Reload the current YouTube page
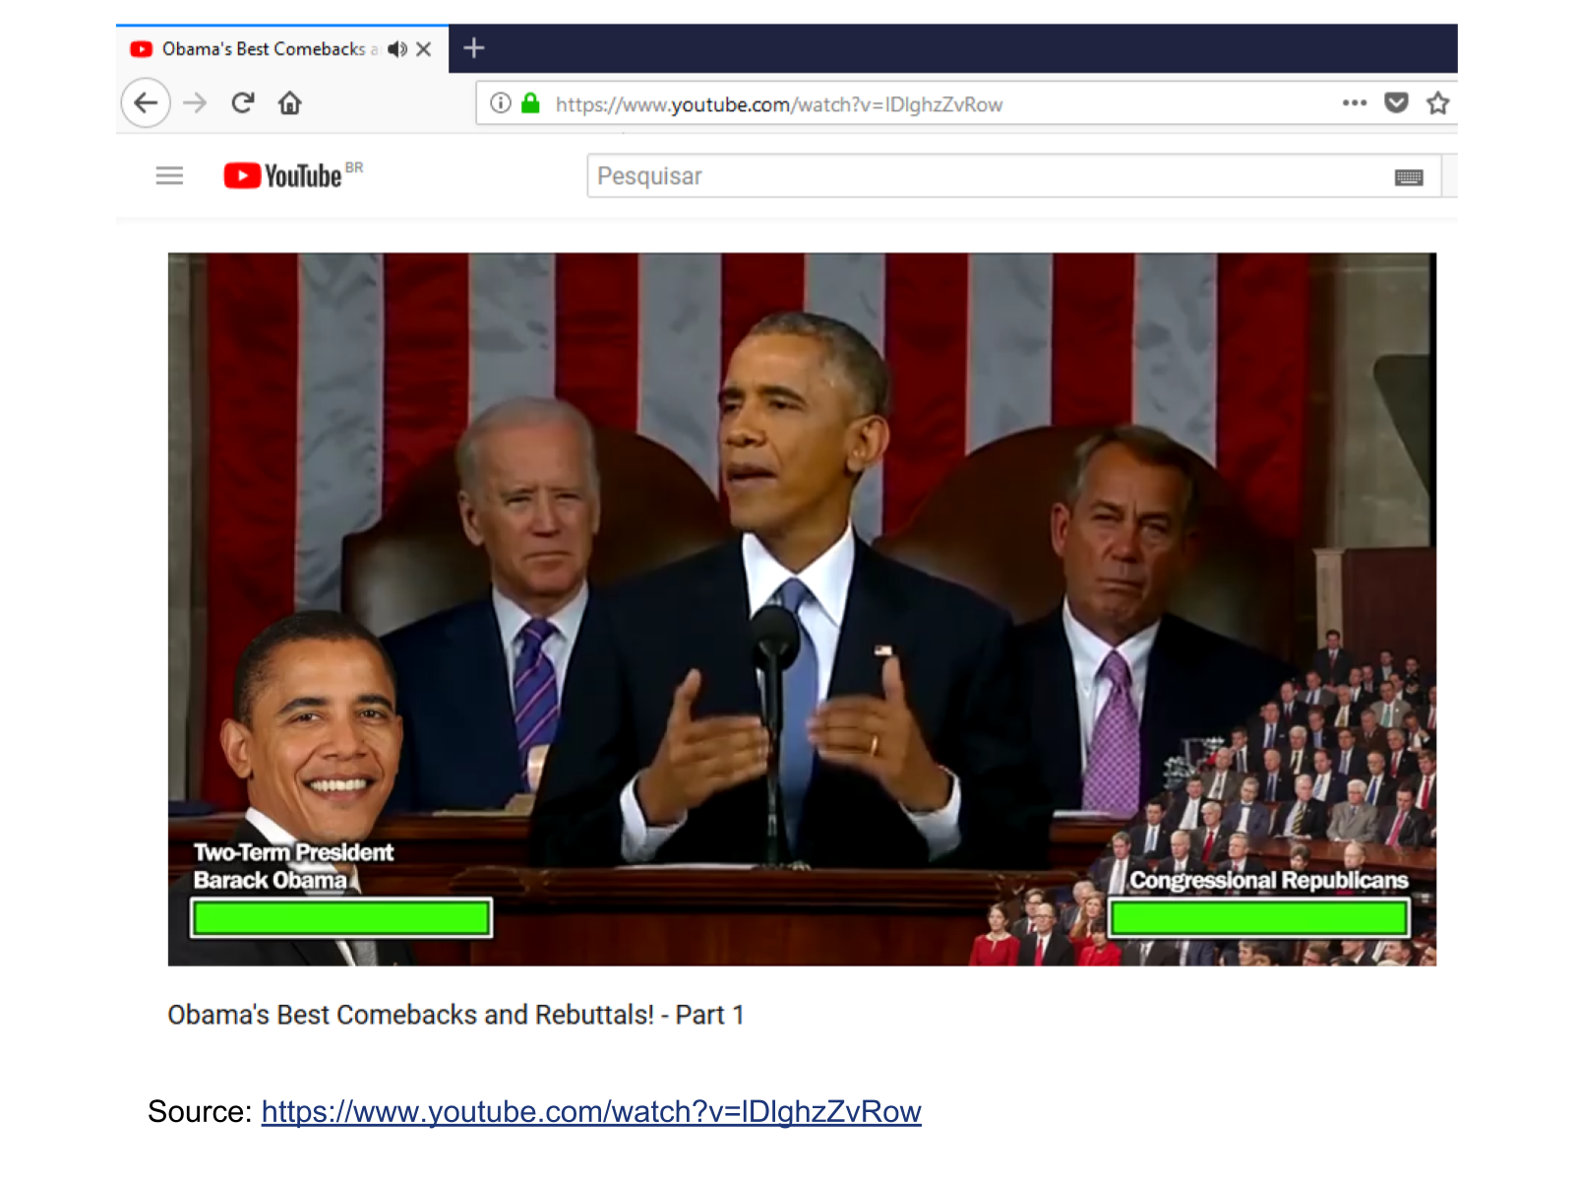 click(243, 103)
